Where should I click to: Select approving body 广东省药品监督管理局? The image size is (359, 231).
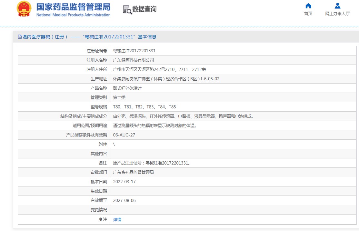tap(134, 172)
